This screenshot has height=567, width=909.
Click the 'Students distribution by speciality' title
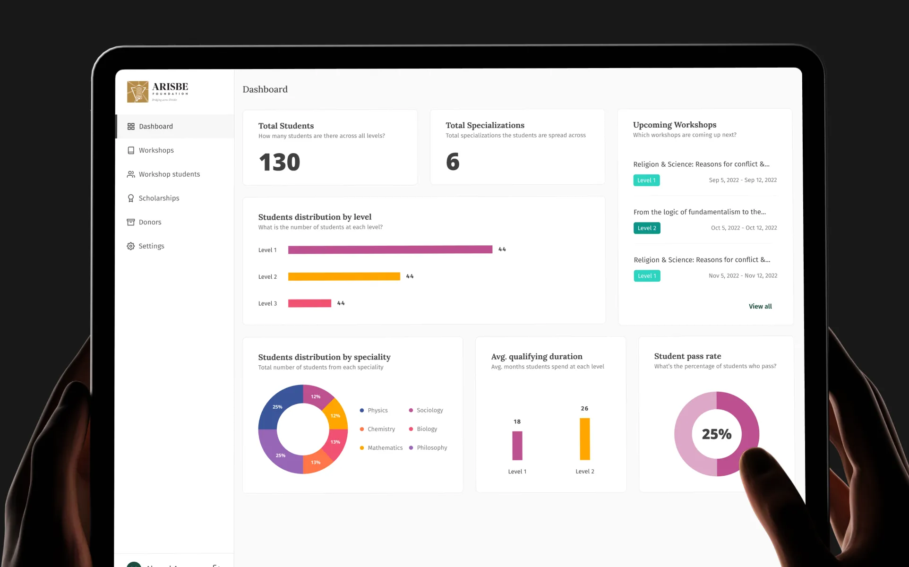tap(324, 357)
